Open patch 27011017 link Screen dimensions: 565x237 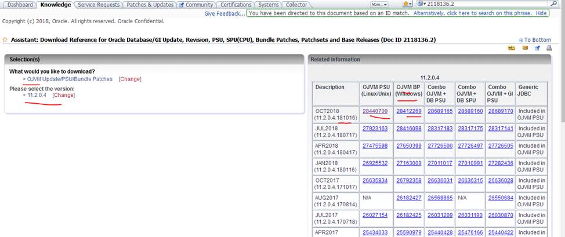point(440,163)
